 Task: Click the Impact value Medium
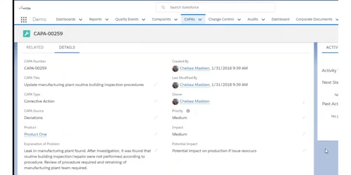(180, 134)
